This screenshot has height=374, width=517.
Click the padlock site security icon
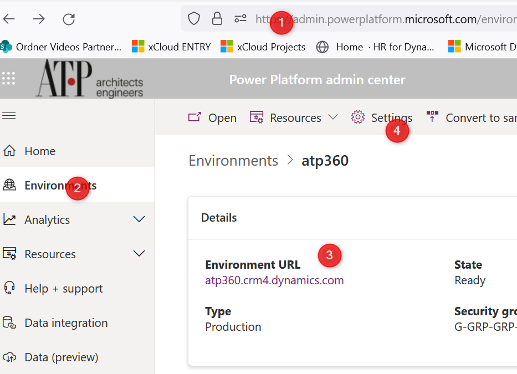pyautogui.click(x=217, y=18)
